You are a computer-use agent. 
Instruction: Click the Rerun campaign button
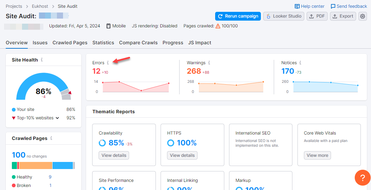click(x=238, y=16)
